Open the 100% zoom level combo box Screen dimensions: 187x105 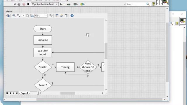click(x=41, y=15)
